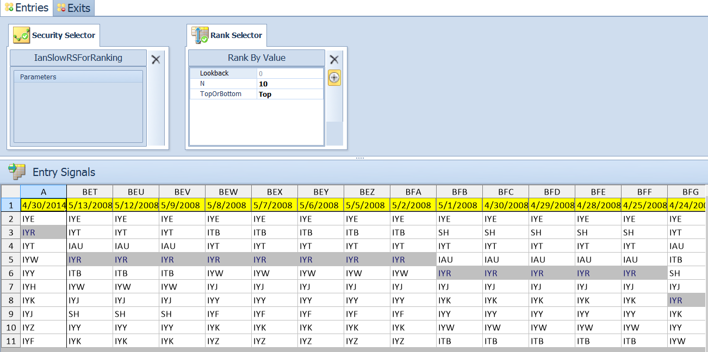
Task: Click the date cell 5/5/2008
Action: (x=367, y=205)
